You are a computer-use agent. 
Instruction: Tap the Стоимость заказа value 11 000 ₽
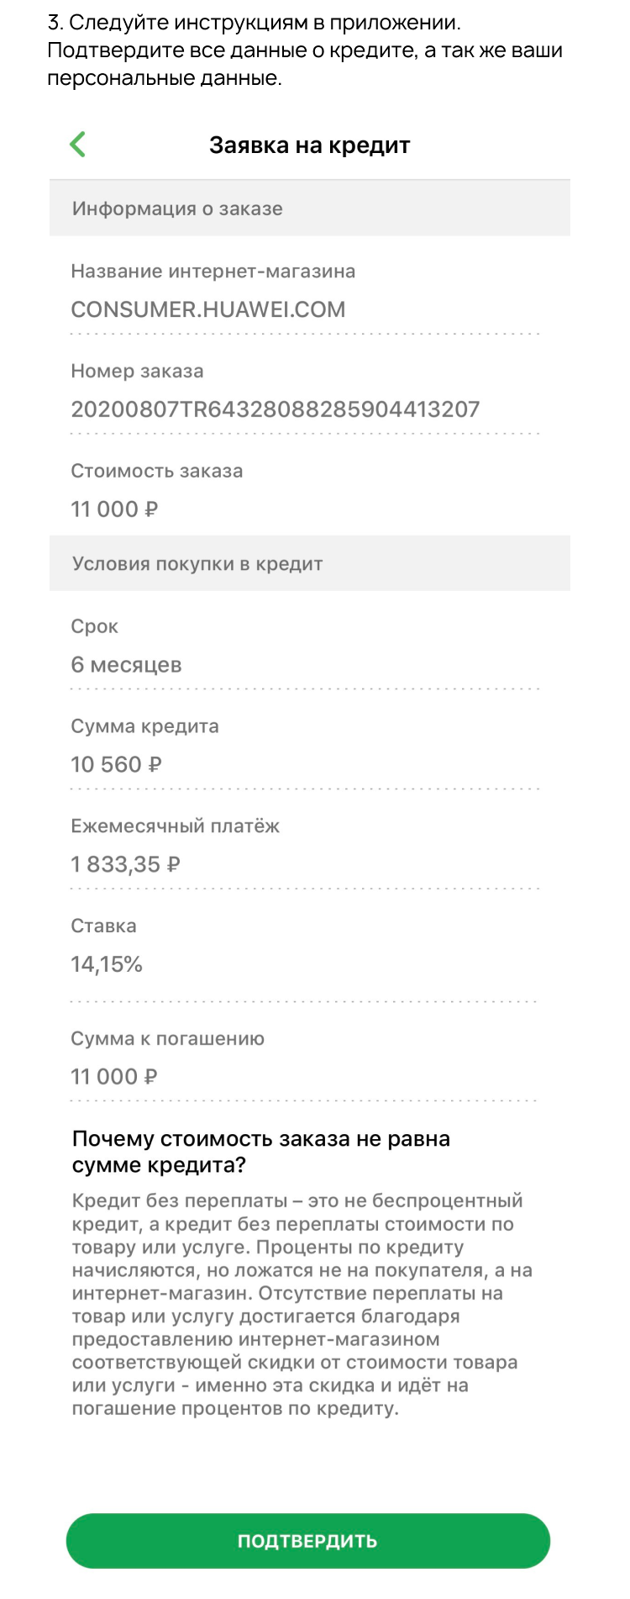[114, 509]
